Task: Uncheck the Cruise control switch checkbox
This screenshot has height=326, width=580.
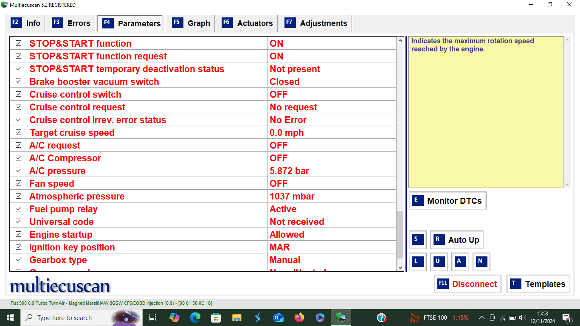Action: [19, 94]
